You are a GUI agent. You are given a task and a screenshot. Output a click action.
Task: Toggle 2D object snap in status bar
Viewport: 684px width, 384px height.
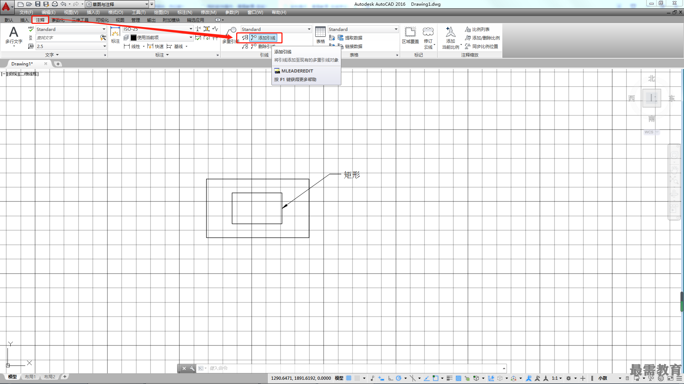point(435,378)
